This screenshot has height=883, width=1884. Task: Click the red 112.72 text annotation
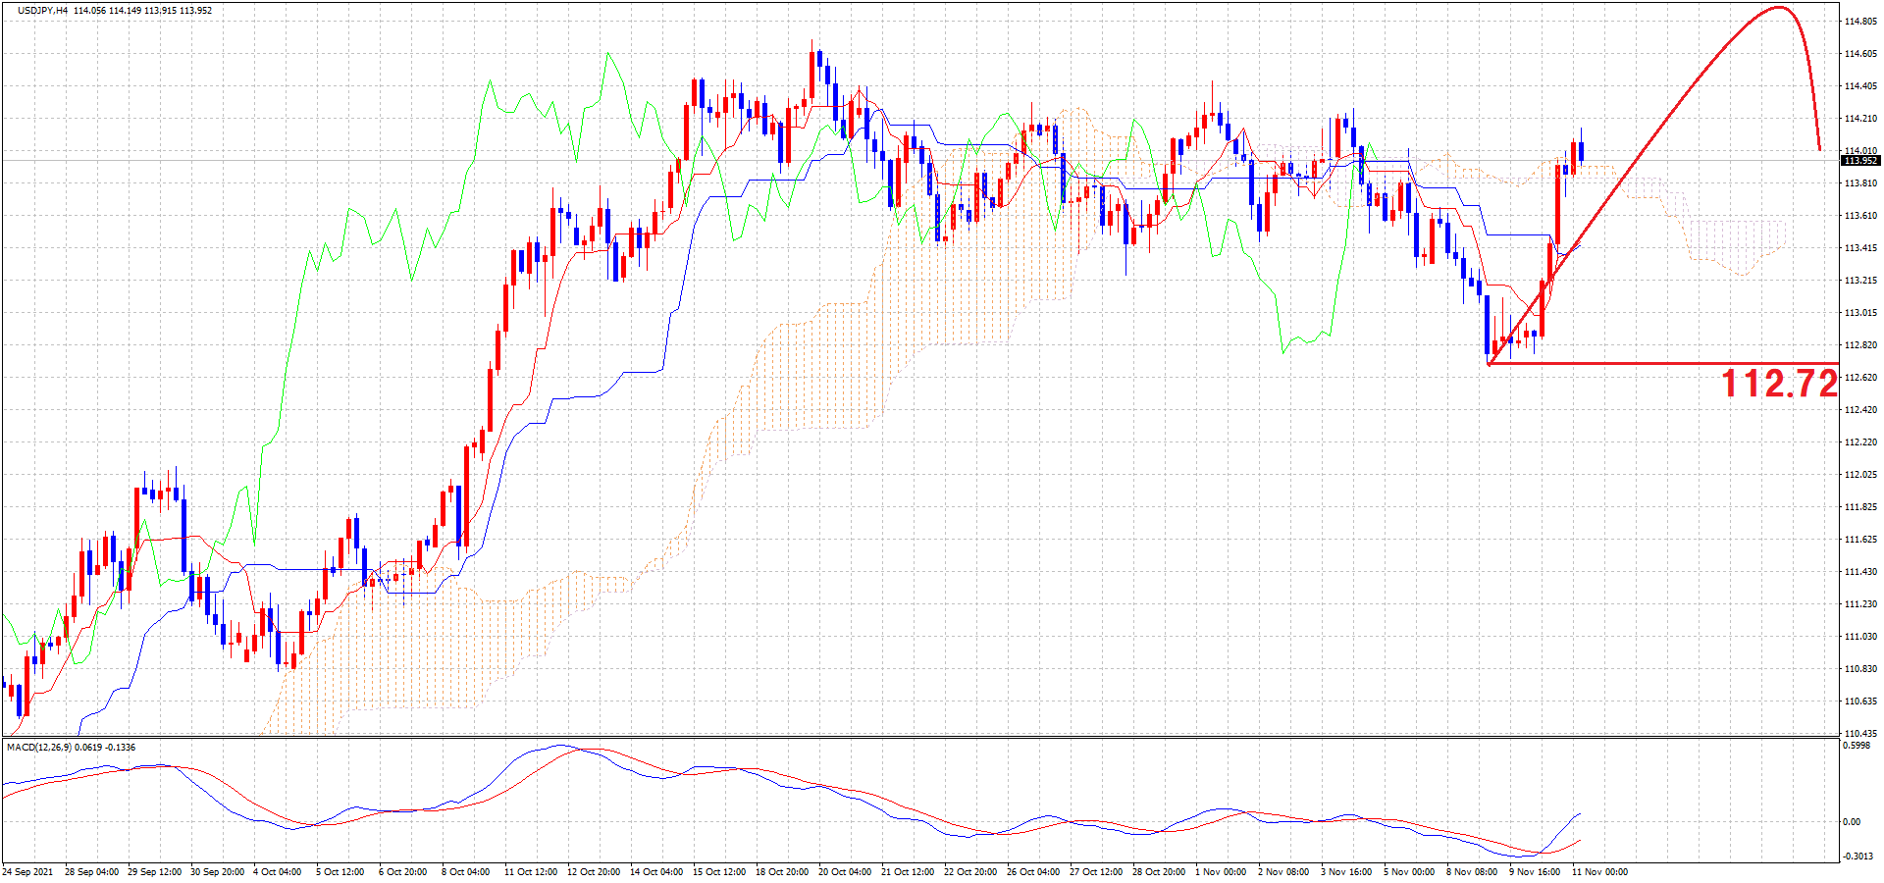[1779, 384]
